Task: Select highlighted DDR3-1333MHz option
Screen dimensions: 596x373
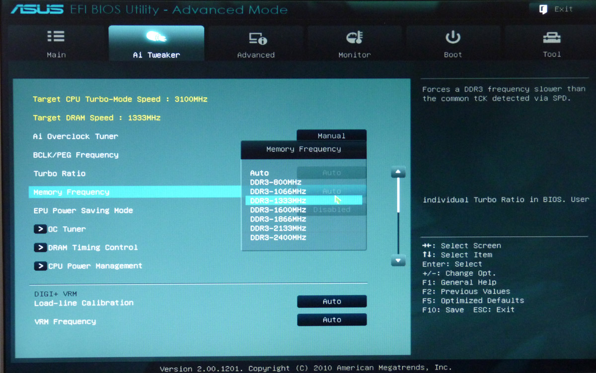Action: [303, 200]
